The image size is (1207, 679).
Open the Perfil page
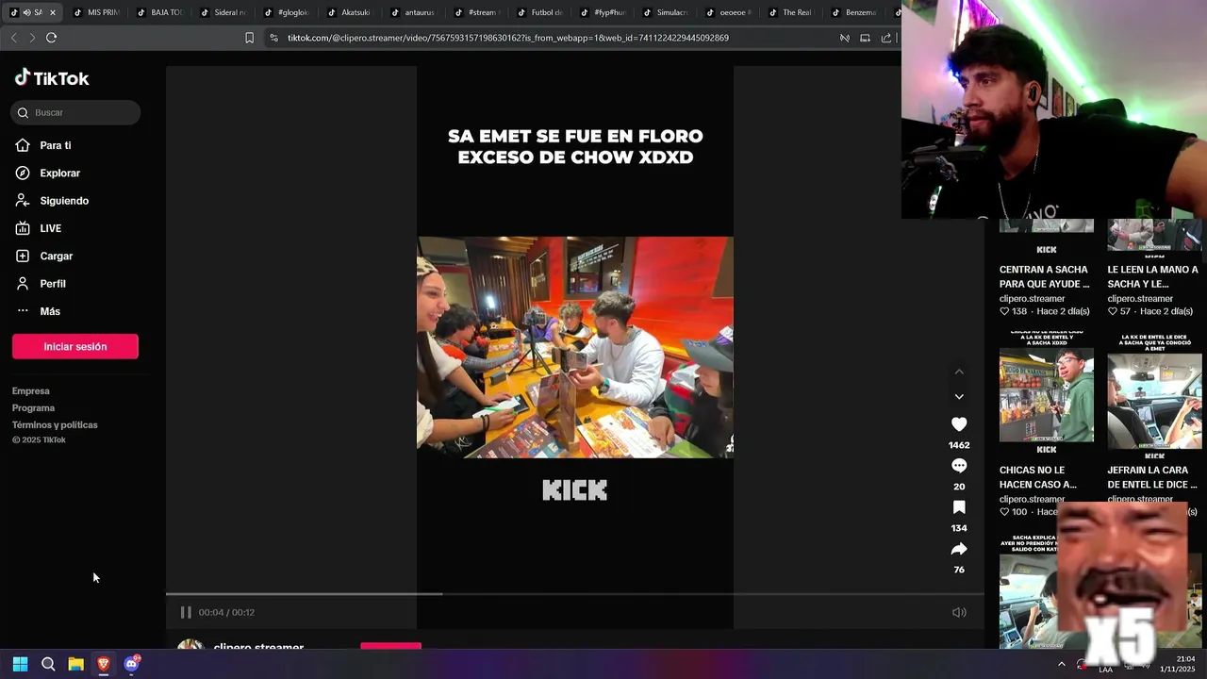click(53, 283)
